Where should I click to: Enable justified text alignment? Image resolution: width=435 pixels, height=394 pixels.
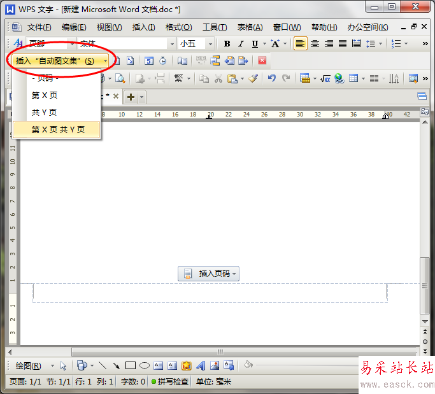pos(343,44)
